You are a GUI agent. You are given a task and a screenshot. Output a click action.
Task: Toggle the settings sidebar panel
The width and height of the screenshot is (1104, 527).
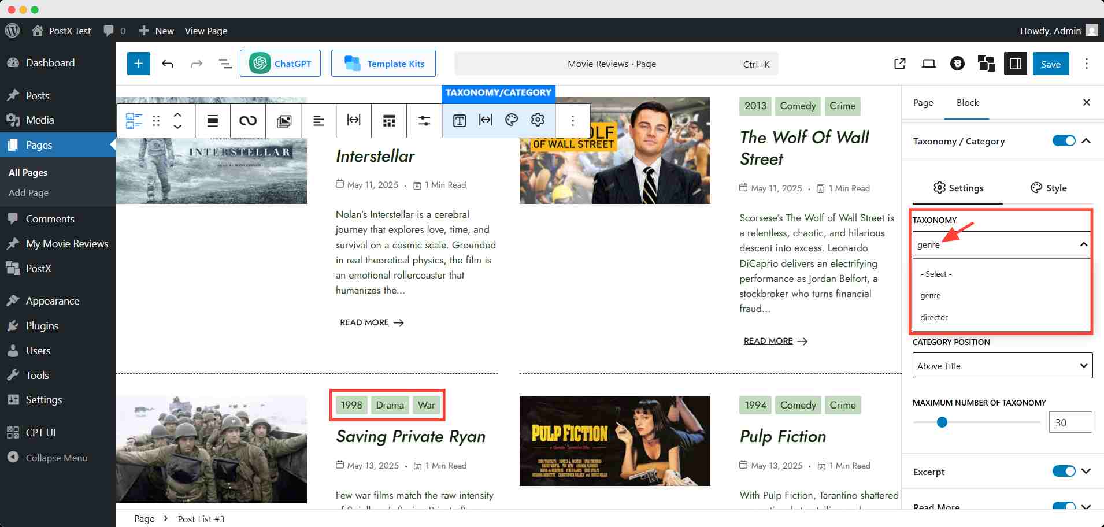click(1016, 64)
